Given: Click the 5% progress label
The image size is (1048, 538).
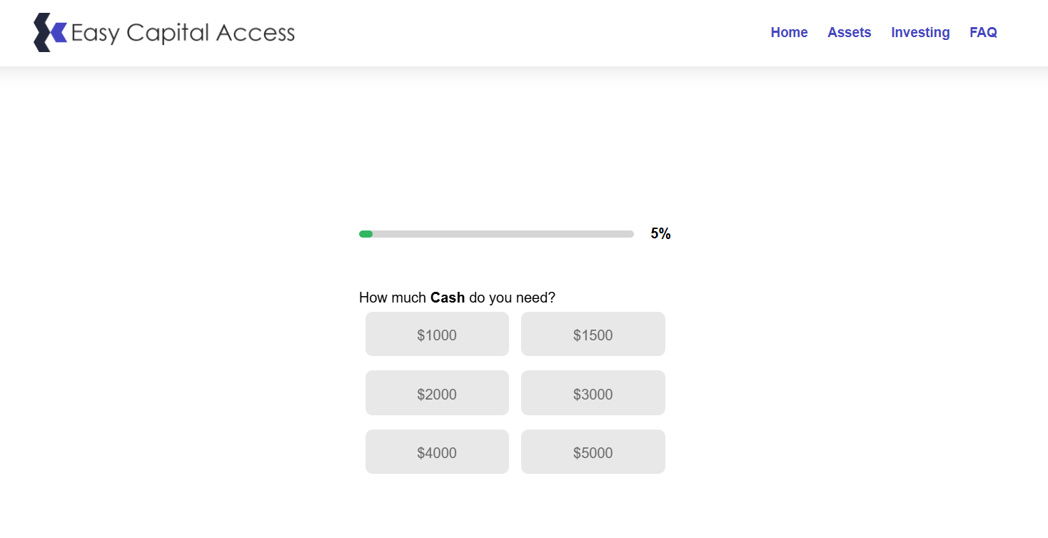Looking at the screenshot, I should pyautogui.click(x=660, y=234).
